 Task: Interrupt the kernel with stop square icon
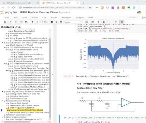pyautogui.click(x=52, y=22)
